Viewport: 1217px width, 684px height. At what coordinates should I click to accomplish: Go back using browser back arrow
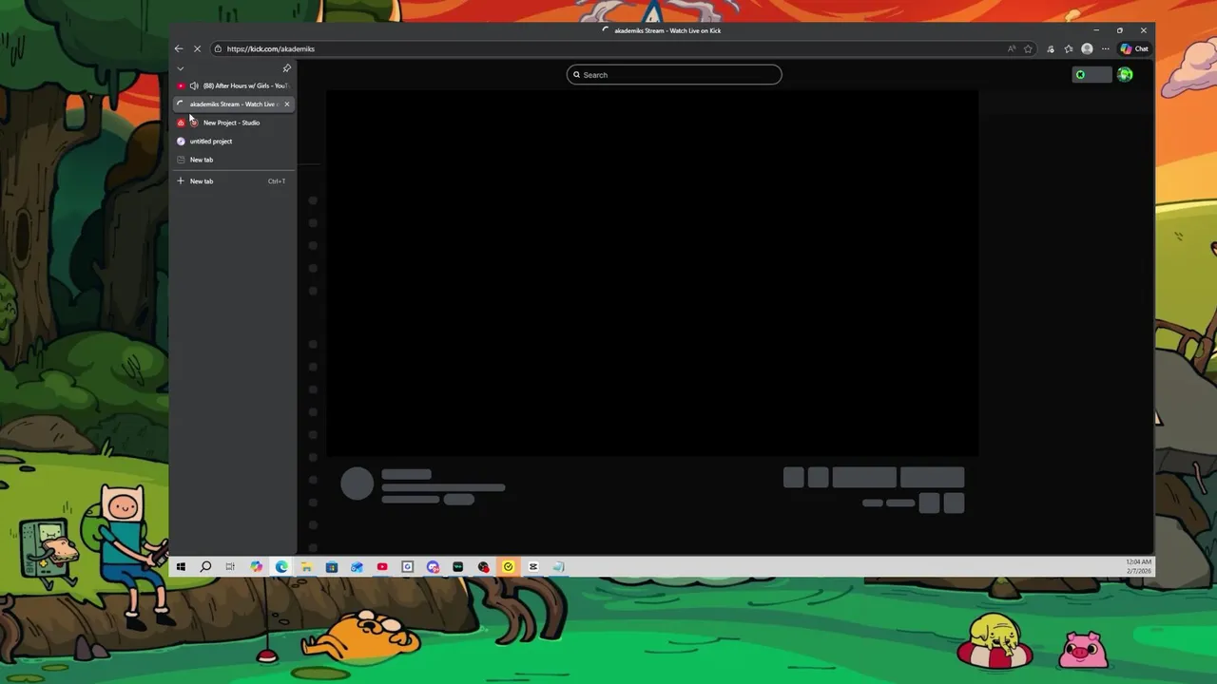click(x=179, y=48)
